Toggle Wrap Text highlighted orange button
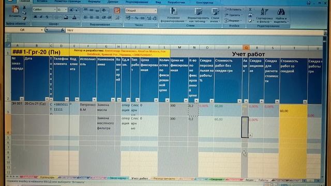This screenshot has height=186, width=331. click(117, 10)
